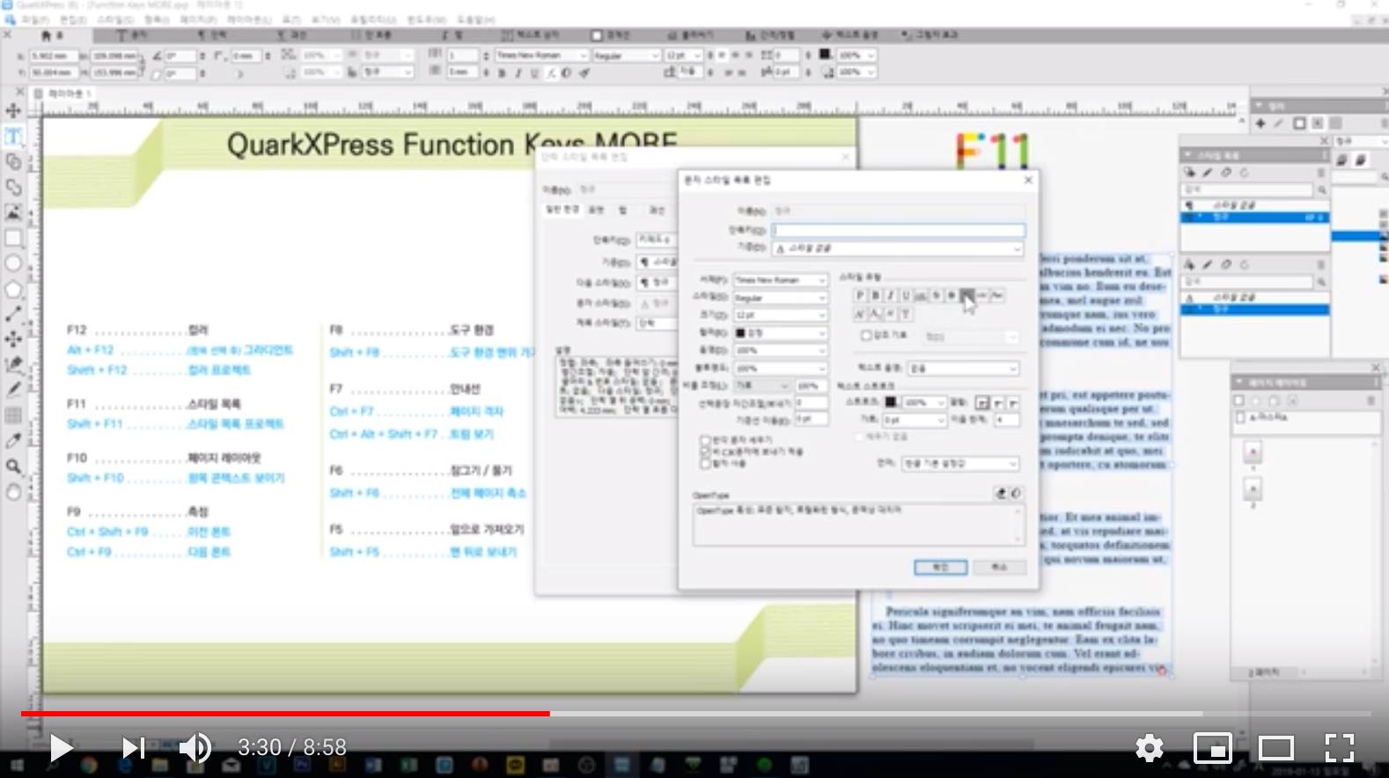Image resolution: width=1389 pixels, height=778 pixels.
Task: Select the Item (move) tool in tool palette
Action: click(x=13, y=111)
